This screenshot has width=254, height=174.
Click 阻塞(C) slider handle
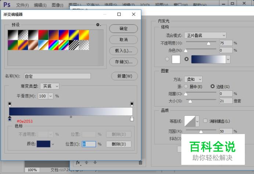click(186, 94)
